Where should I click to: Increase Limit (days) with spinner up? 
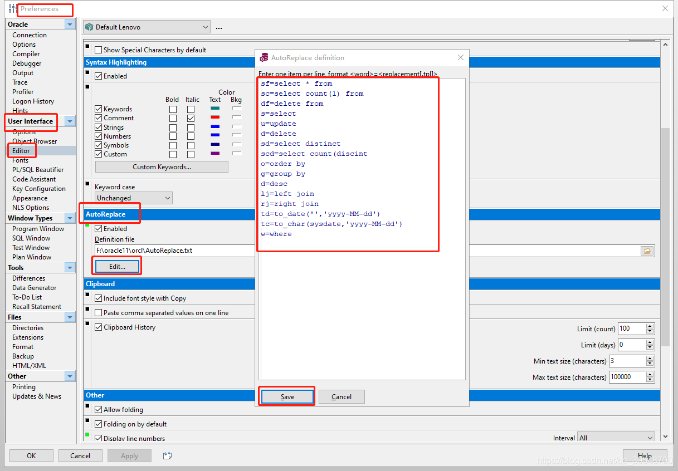(650, 342)
